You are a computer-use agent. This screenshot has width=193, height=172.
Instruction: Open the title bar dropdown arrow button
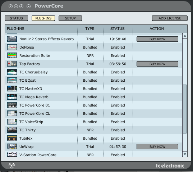pos(28,6)
